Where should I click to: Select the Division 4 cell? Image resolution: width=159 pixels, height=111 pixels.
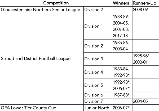[x=98, y=72]
